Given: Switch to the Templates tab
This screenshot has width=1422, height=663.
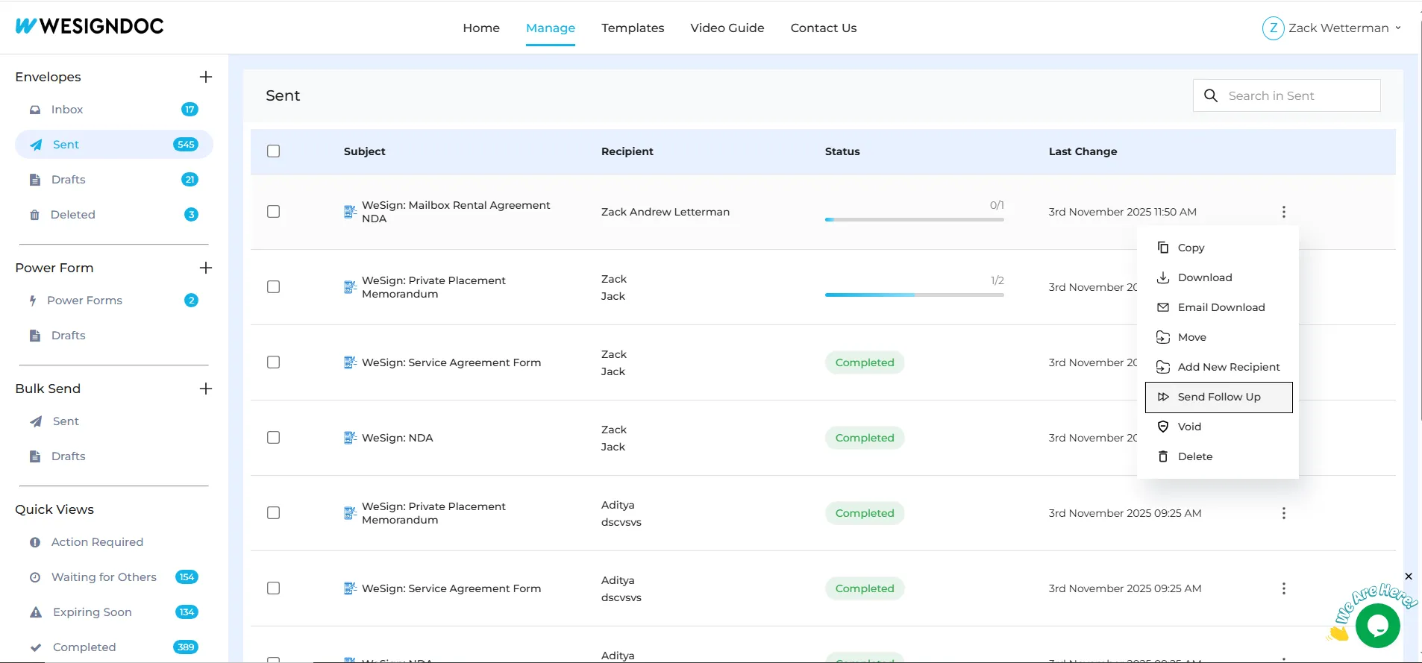Looking at the screenshot, I should (x=632, y=28).
